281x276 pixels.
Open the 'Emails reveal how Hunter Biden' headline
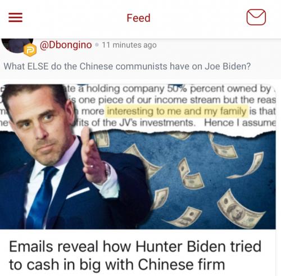coord(135,255)
